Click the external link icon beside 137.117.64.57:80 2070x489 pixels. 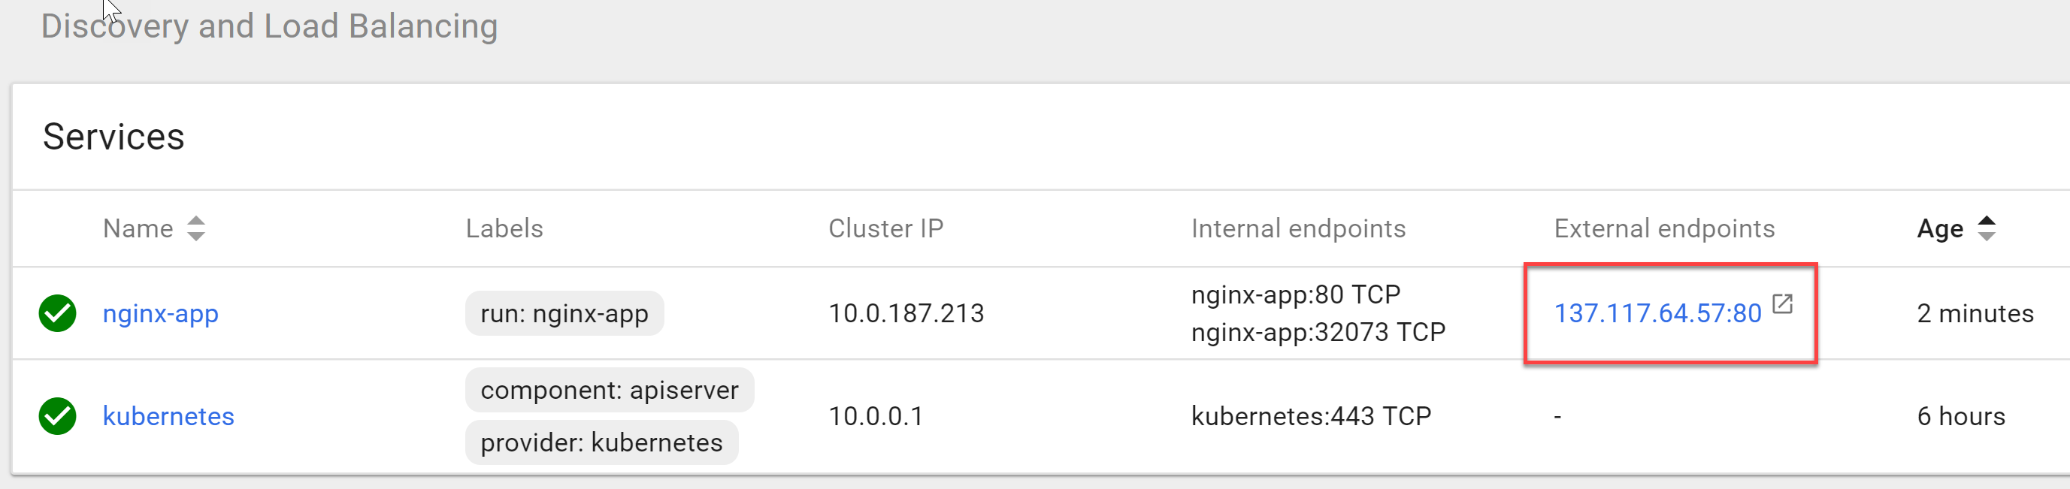1782,304
